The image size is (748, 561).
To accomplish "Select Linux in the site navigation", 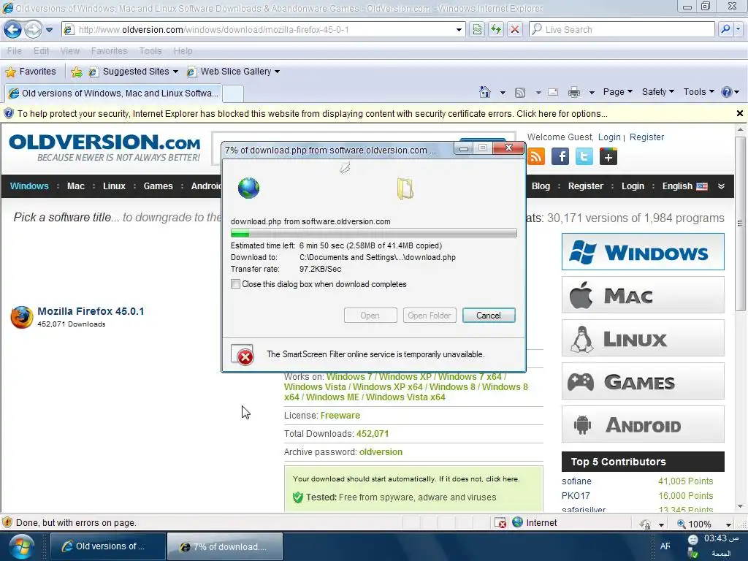I will tap(114, 186).
